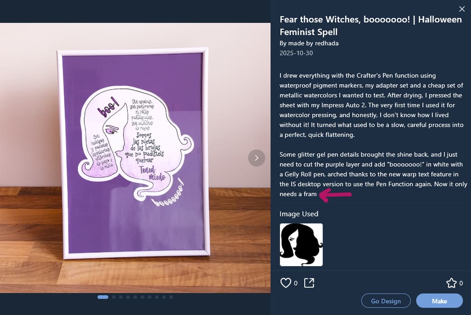Screen dimensions: 471x315
Task: Jump to the last carousel dot
Action: [x=171, y=297]
